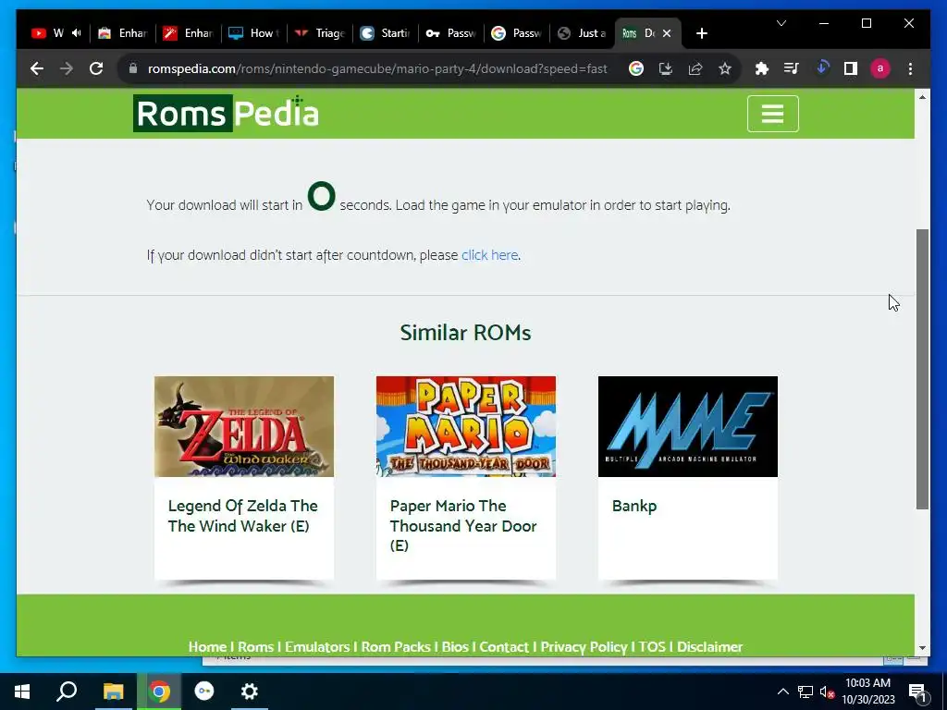Open the Roms footer link
The height and width of the screenshot is (710, 947).
pos(255,647)
